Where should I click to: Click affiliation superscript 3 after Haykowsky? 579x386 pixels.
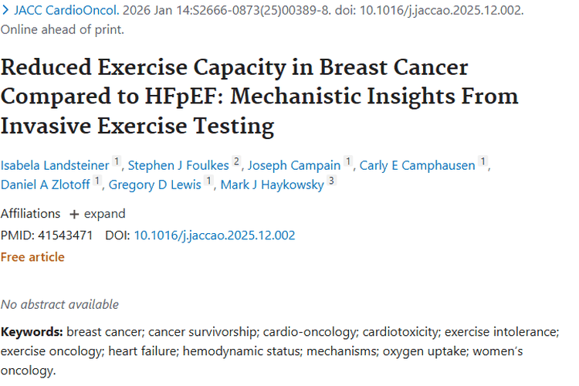click(x=331, y=182)
